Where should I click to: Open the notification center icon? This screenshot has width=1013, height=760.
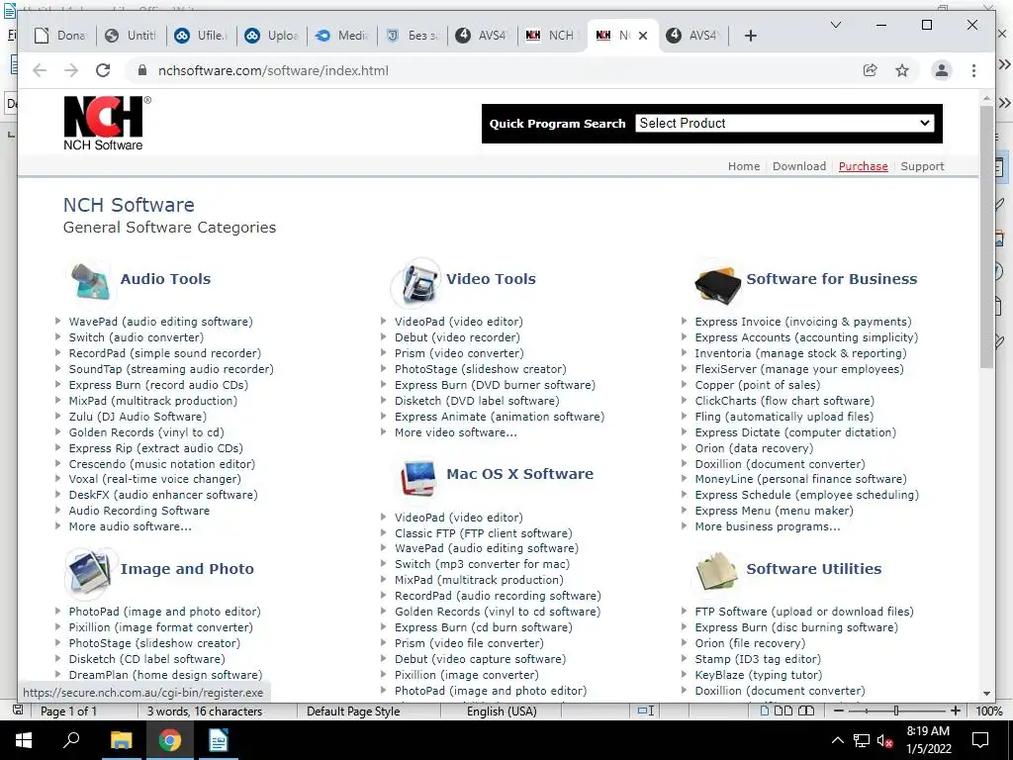[x=980, y=740]
